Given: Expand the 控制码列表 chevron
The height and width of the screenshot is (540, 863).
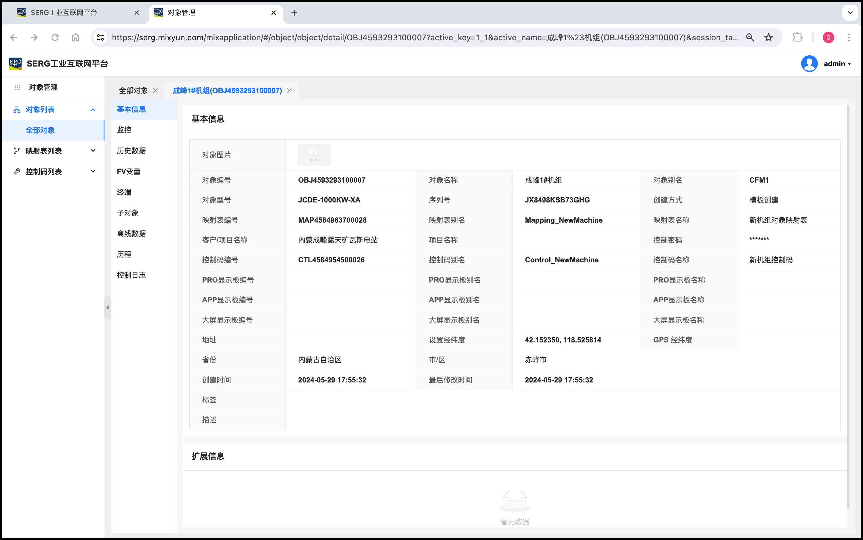Looking at the screenshot, I should pyautogui.click(x=93, y=171).
